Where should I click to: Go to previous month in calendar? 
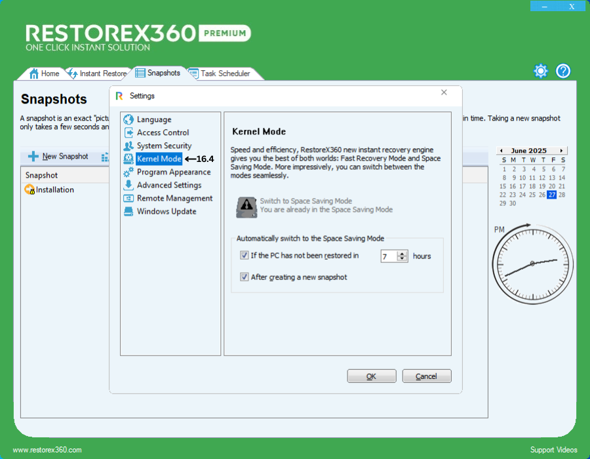pyautogui.click(x=500, y=151)
